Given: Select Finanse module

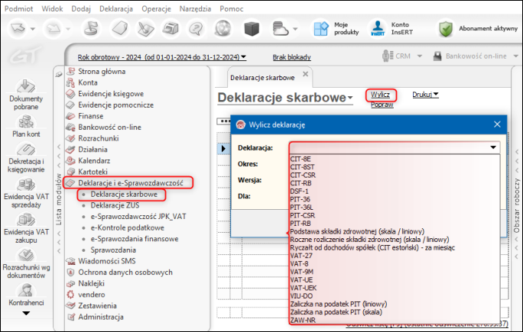Looking at the screenshot, I should (90, 116).
